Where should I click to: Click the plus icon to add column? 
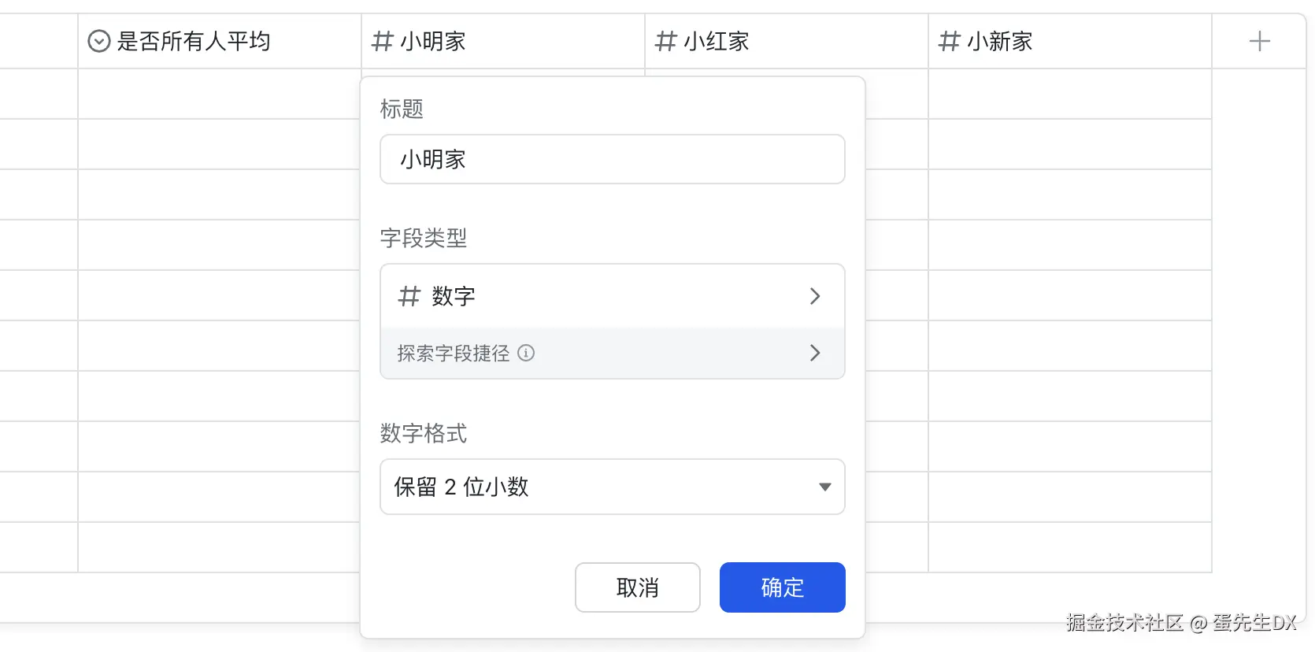pos(1259,41)
